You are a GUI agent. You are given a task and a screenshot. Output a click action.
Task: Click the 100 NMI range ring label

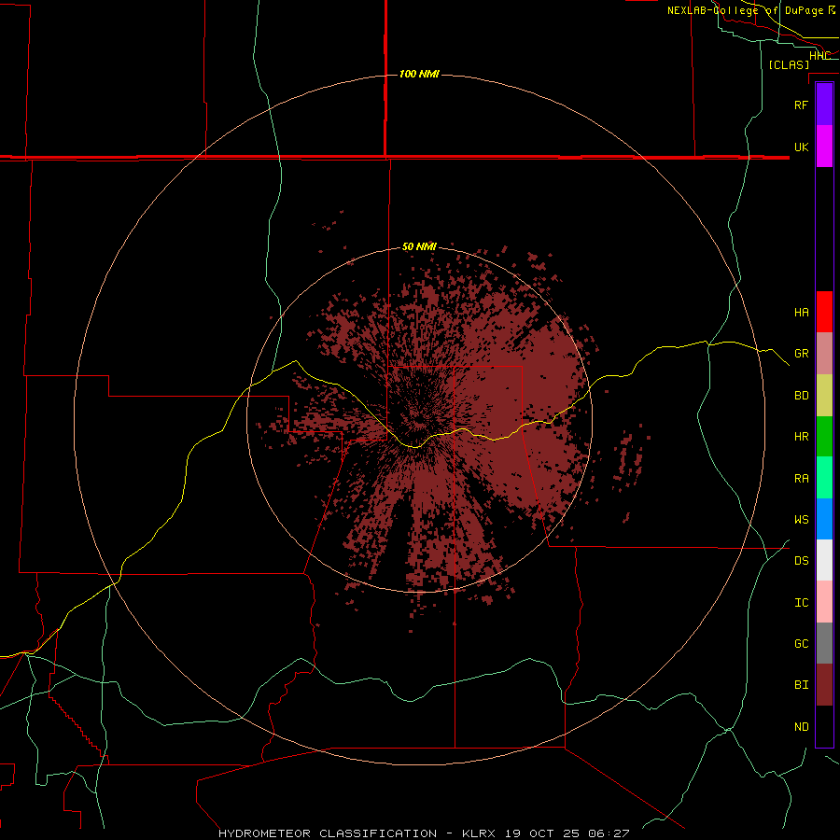(419, 74)
